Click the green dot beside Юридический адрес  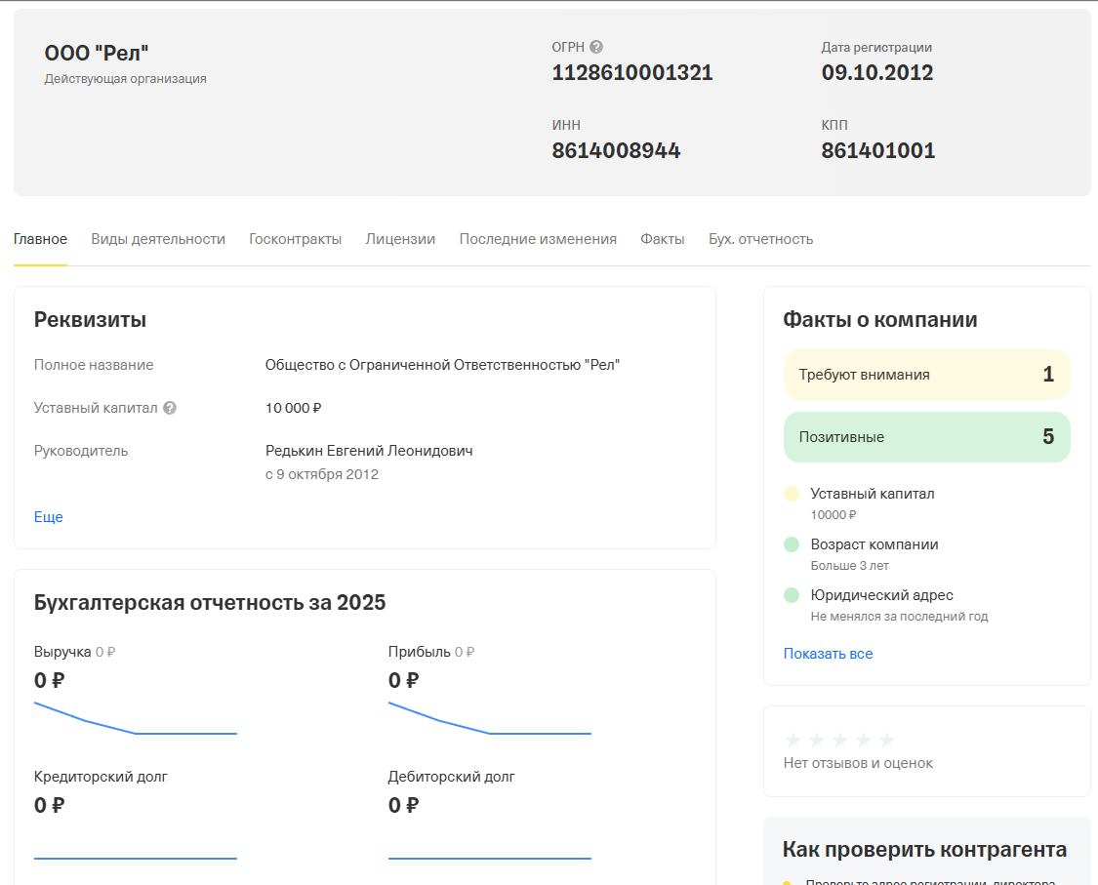pos(792,595)
